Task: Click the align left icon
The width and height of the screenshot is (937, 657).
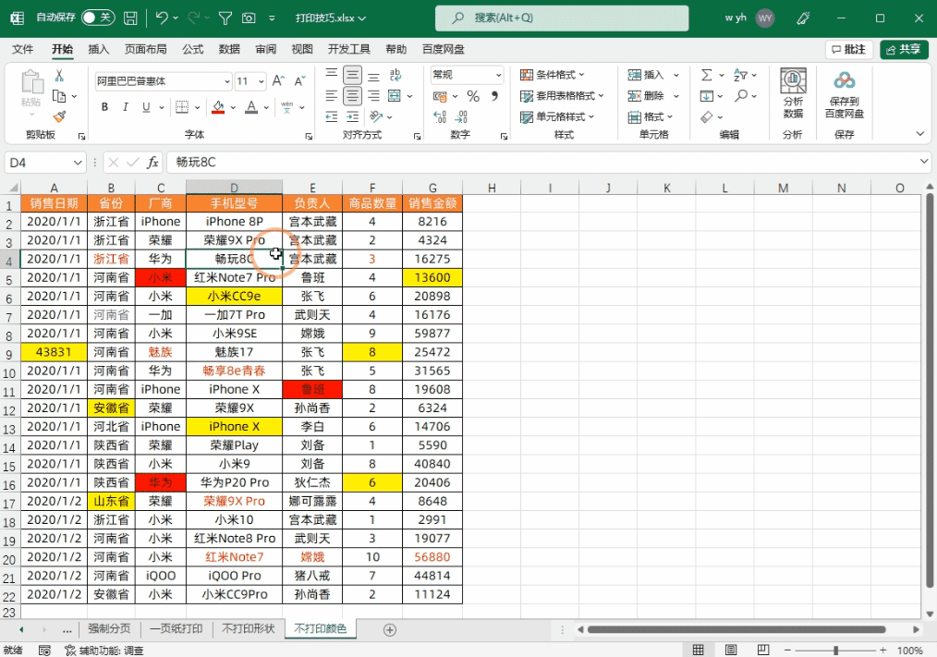Action: (332, 96)
